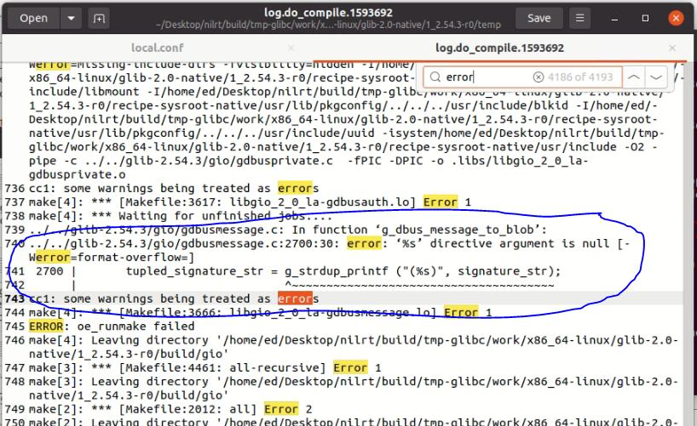This screenshot has width=697, height=426.
Task: Click the highlighted 'errors' on line 743
Action: click(x=298, y=298)
